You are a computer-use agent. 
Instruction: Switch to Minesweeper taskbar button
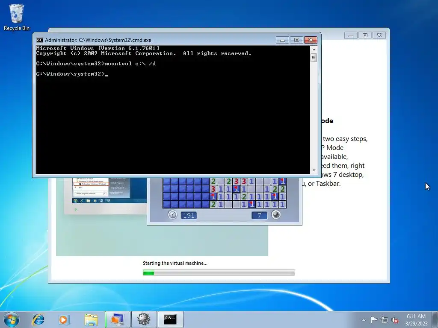click(x=144, y=319)
